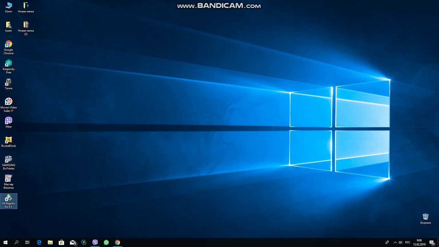Open the clock and calendar flyout
439x247 pixels.
(x=419, y=243)
